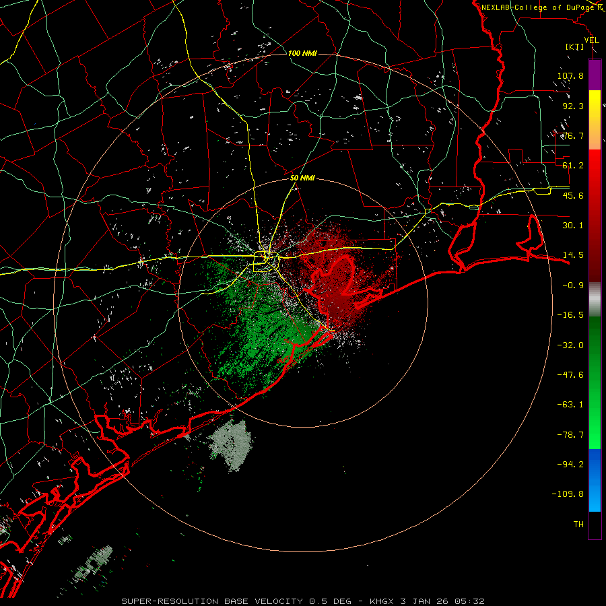
Task: Click the 0.5 DEG elevation text
Action: 330,601
